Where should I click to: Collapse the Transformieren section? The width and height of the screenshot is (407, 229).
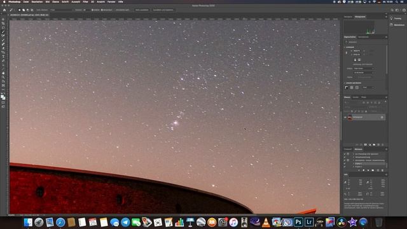(x=345, y=47)
